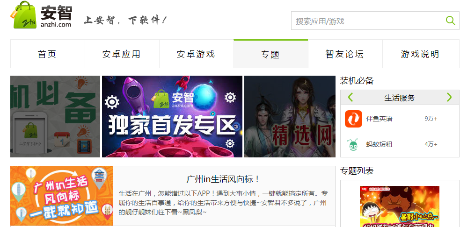Open the 智友论坛 tab

(345, 54)
